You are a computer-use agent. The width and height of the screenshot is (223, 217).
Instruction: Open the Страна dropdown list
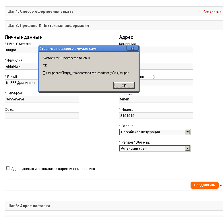tap(155, 132)
